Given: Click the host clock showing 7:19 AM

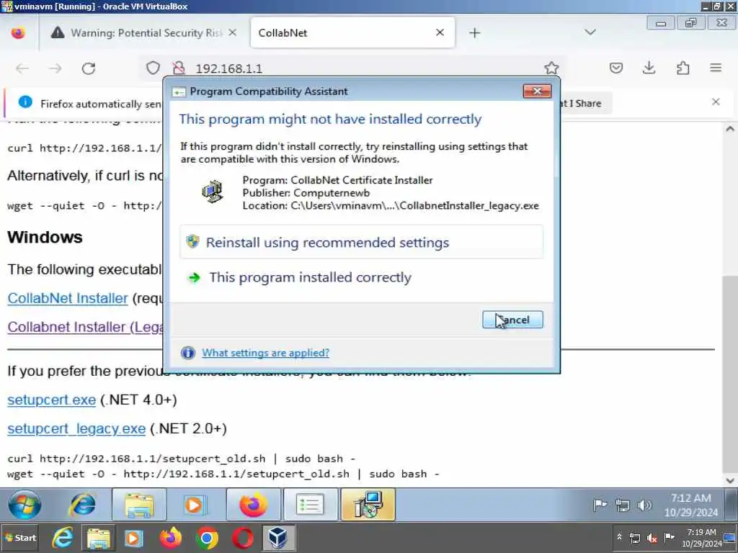Looking at the screenshot, I should 701,538.
